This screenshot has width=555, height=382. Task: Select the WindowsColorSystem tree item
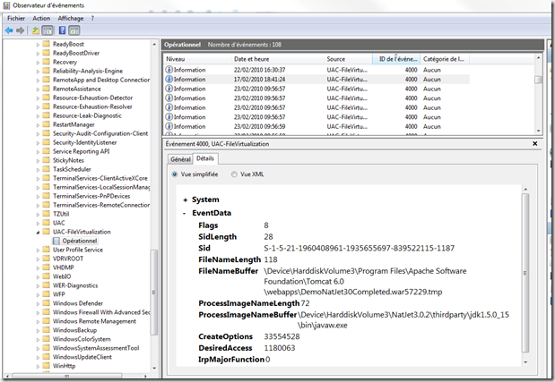82,339
